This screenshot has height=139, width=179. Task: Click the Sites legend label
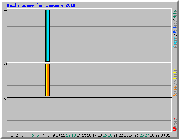pos(175,91)
